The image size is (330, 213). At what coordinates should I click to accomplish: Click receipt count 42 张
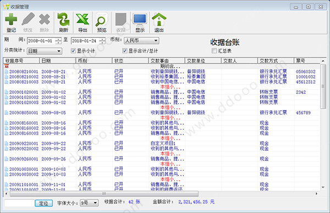[x=134, y=202]
